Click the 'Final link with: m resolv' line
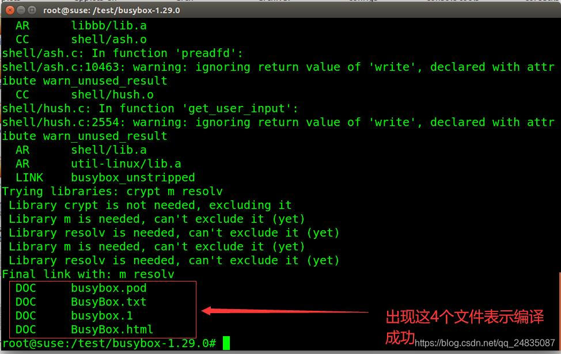 (88, 274)
